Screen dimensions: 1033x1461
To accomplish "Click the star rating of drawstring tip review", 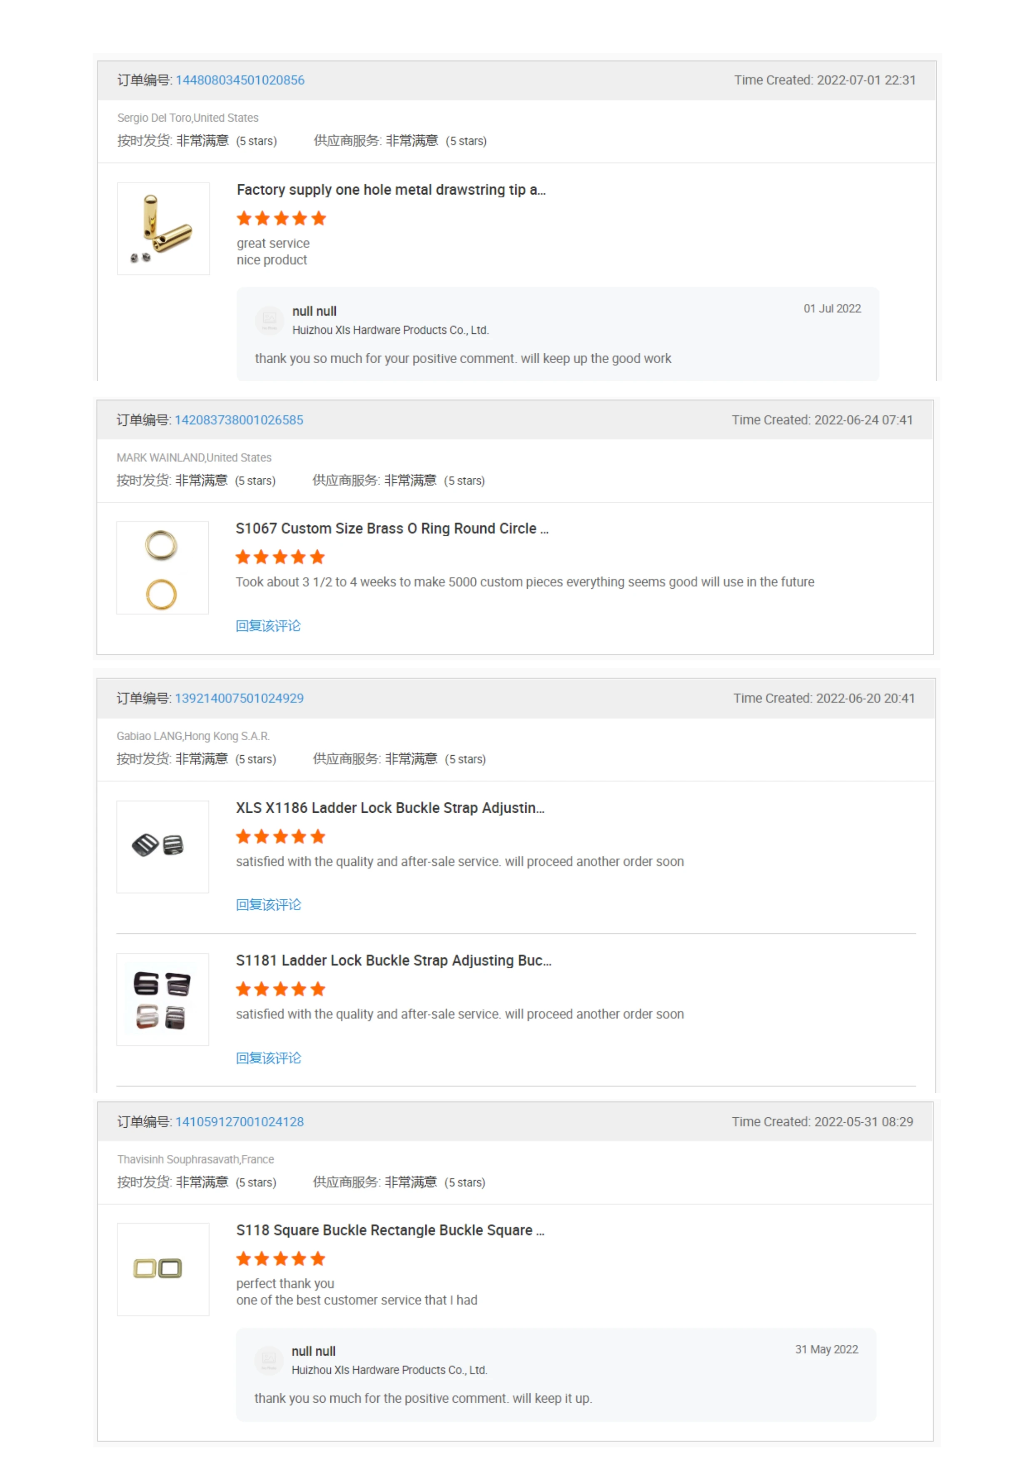I will [282, 219].
